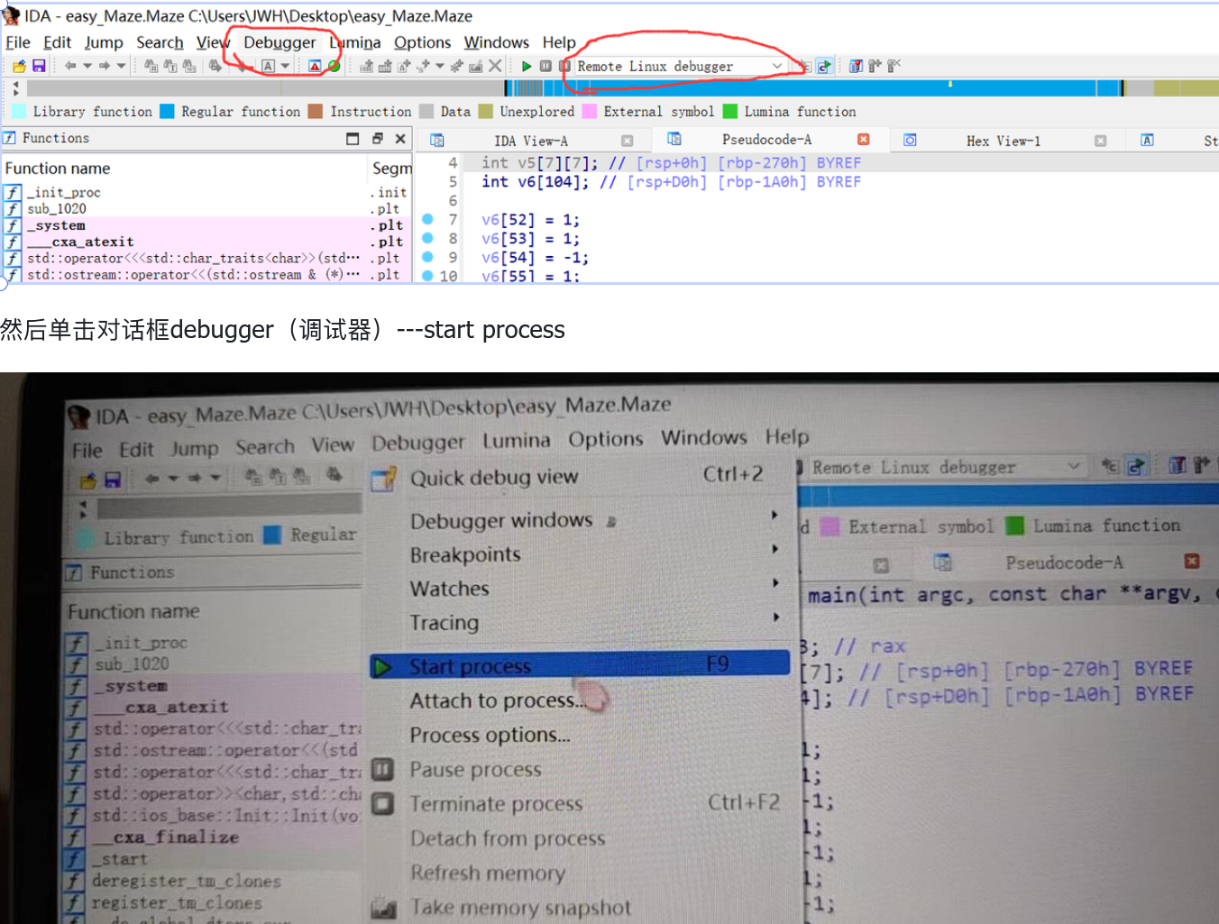Image resolution: width=1219 pixels, height=924 pixels.
Task: Click Pseudocode-A tab icon in upper window
Action: click(674, 139)
